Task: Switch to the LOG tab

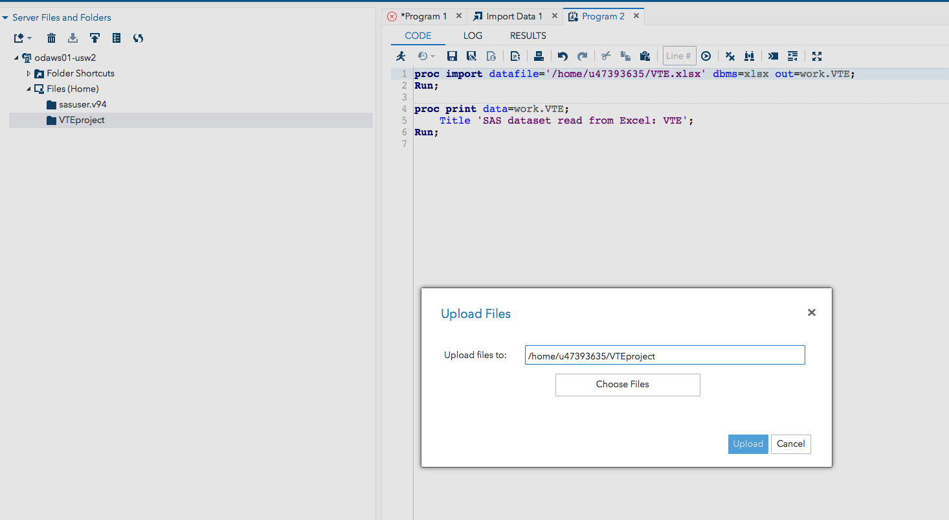Action: click(x=472, y=36)
